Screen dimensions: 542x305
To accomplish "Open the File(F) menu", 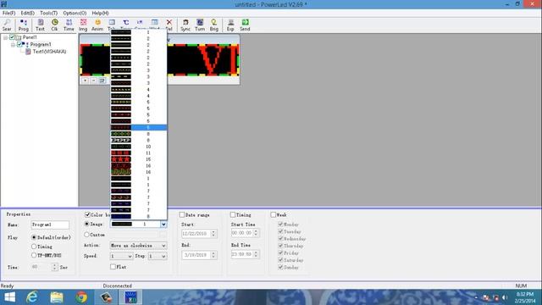I will (9, 13).
